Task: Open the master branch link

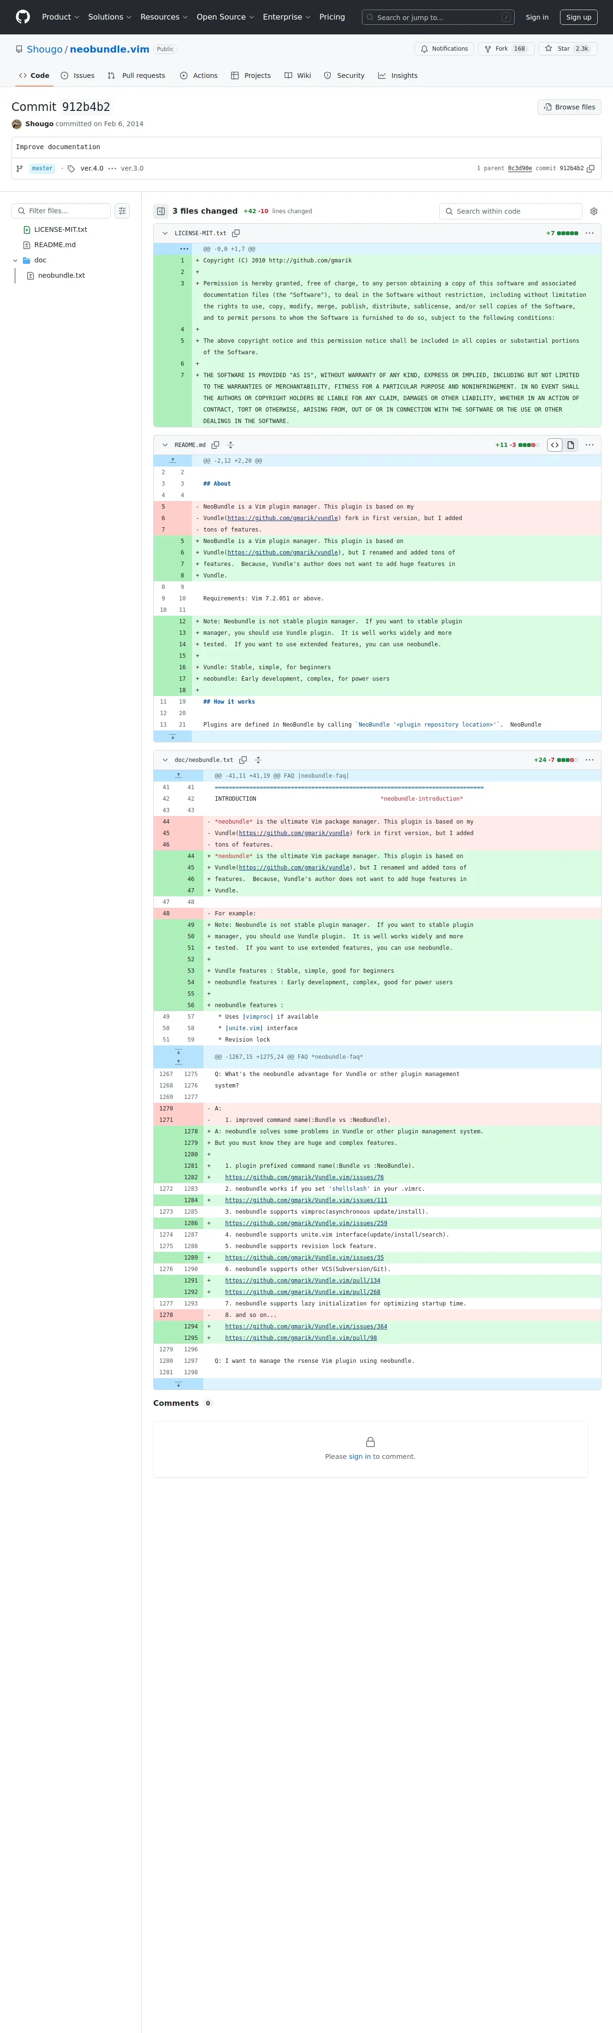Action: click(x=42, y=169)
